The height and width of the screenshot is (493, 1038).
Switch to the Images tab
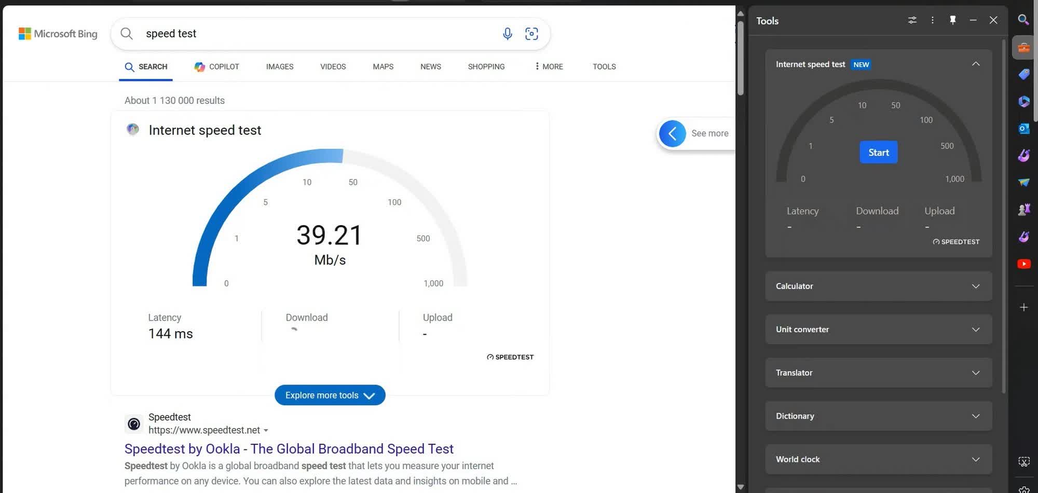tap(279, 66)
